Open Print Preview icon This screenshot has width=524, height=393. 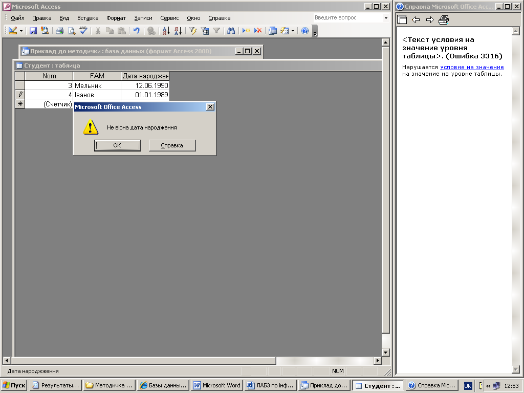click(x=71, y=31)
